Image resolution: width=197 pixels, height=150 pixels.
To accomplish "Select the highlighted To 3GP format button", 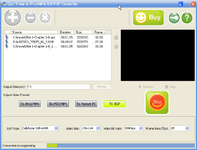I will coord(114,104).
